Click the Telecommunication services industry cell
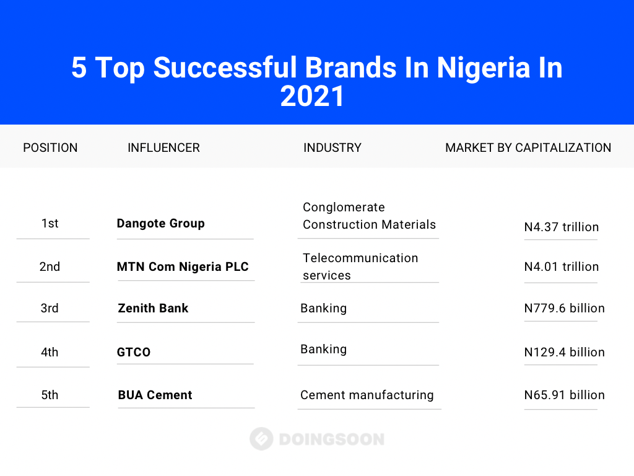This screenshot has height=476, width=634. pyautogui.click(x=360, y=267)
